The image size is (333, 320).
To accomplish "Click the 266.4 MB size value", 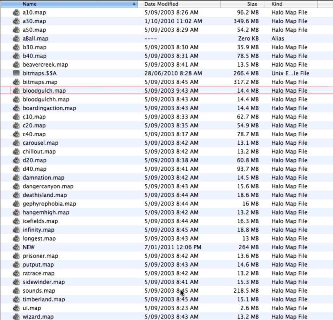I will pos(246,73).
